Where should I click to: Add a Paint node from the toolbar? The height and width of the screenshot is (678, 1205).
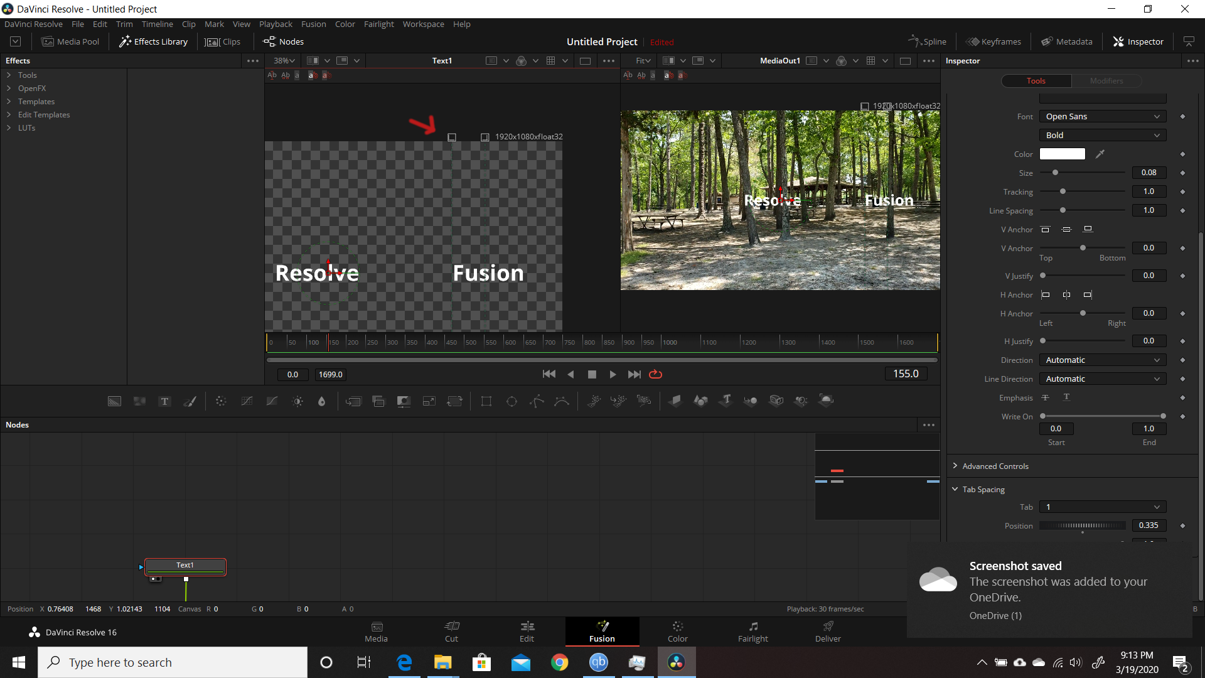[x=190, y=401]
